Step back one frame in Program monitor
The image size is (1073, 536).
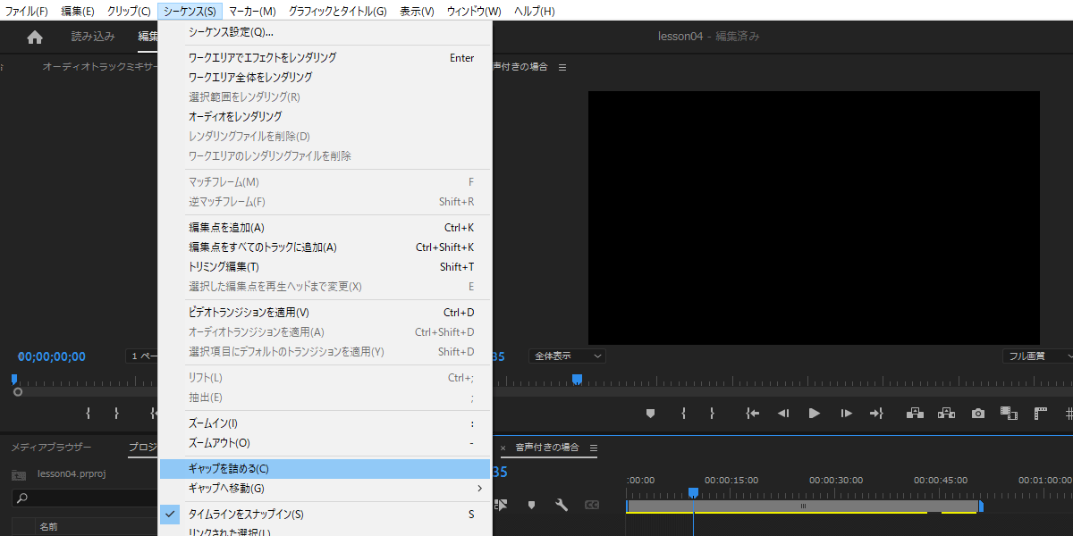783,413
